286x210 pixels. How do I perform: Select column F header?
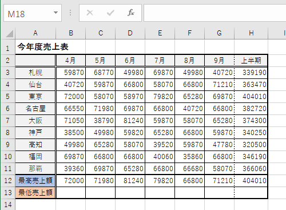[190, 33]
